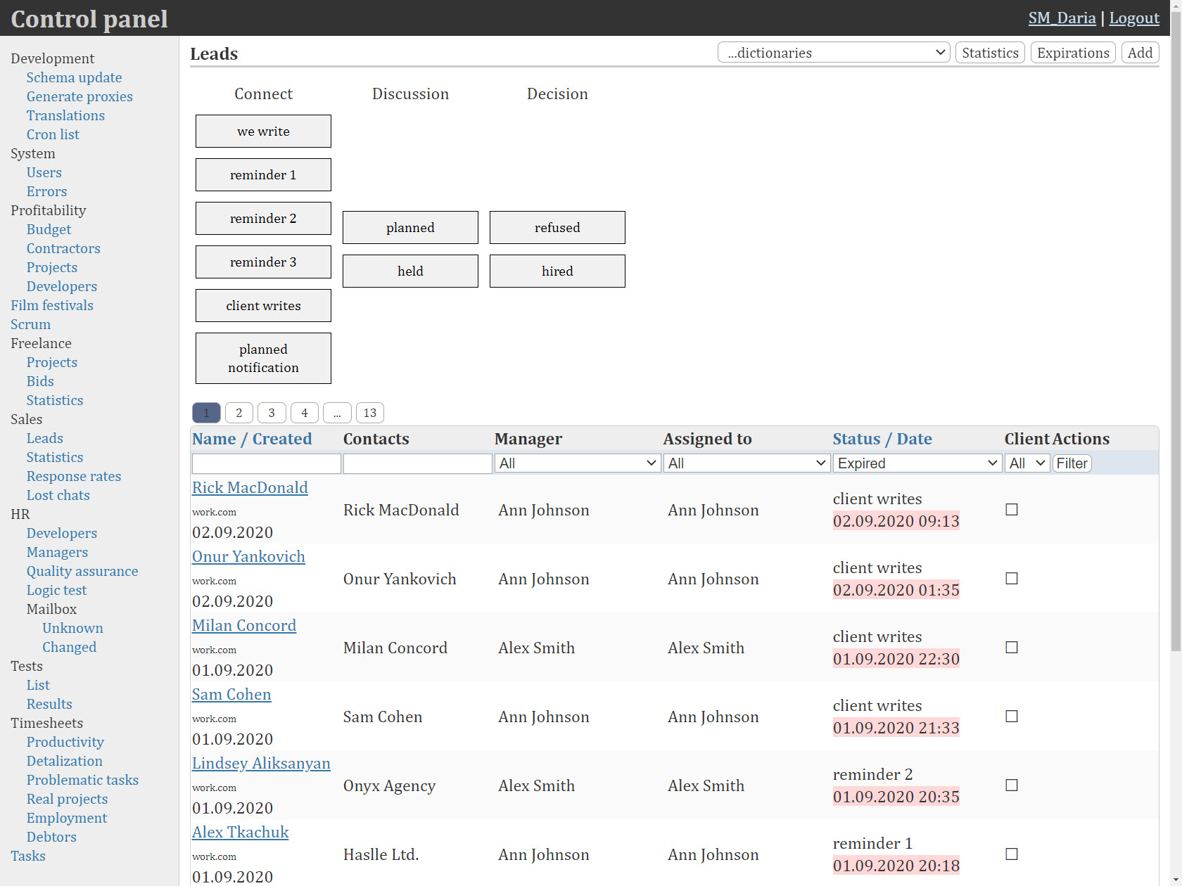
Task: Expand the Assigned to filter dropdown
Action: (x=746, y=463)
